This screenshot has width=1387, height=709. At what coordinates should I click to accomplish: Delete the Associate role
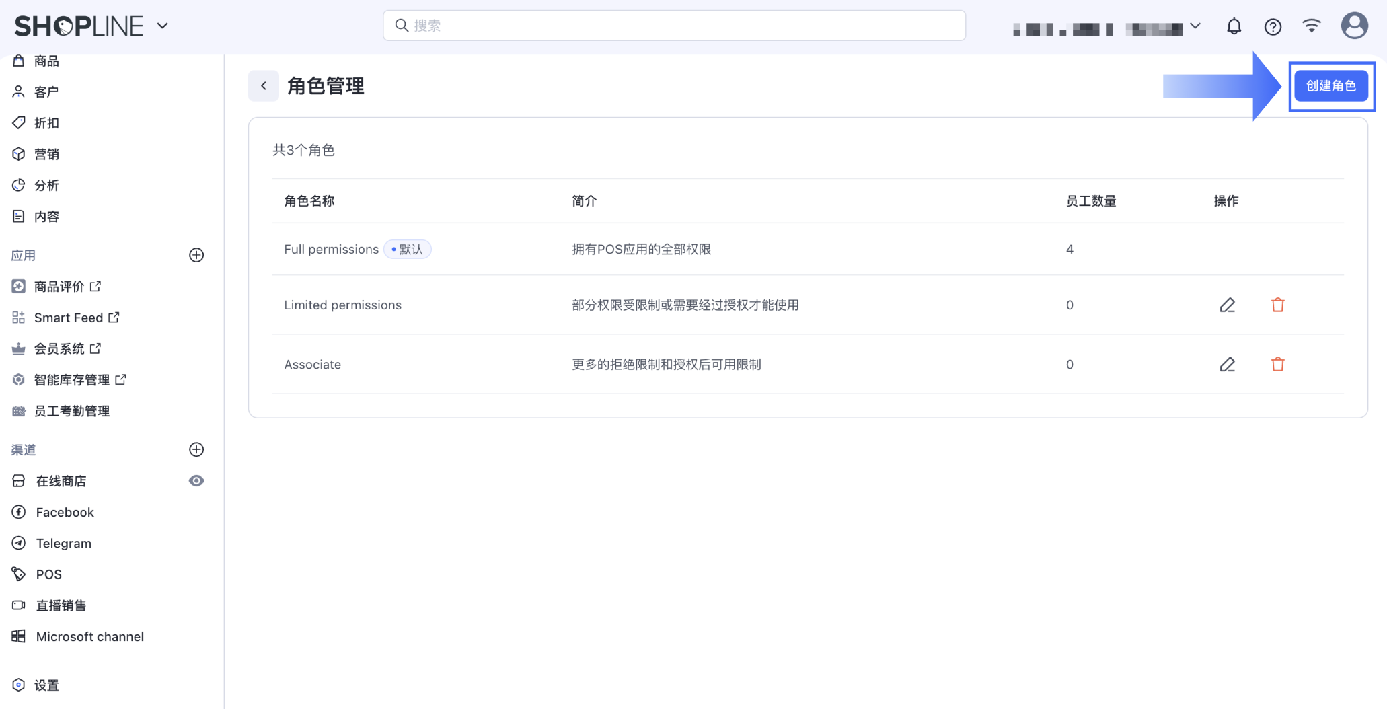click(1277, 365)
